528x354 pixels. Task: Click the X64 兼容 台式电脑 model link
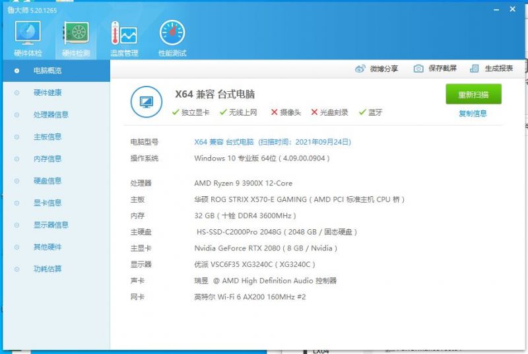(x=273, y=142)
